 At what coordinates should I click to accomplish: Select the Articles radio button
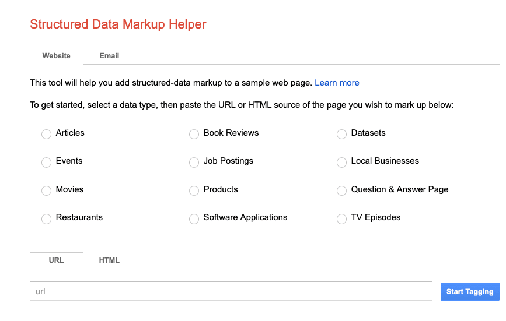47,135
